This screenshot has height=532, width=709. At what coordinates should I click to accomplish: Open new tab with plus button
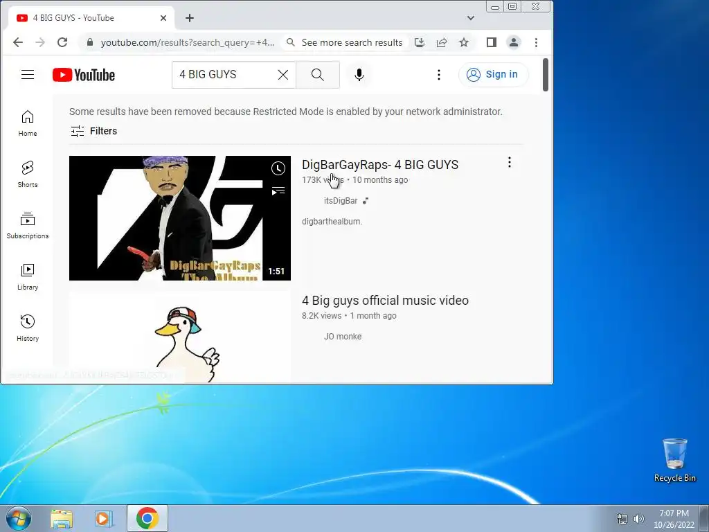point(190,18)
